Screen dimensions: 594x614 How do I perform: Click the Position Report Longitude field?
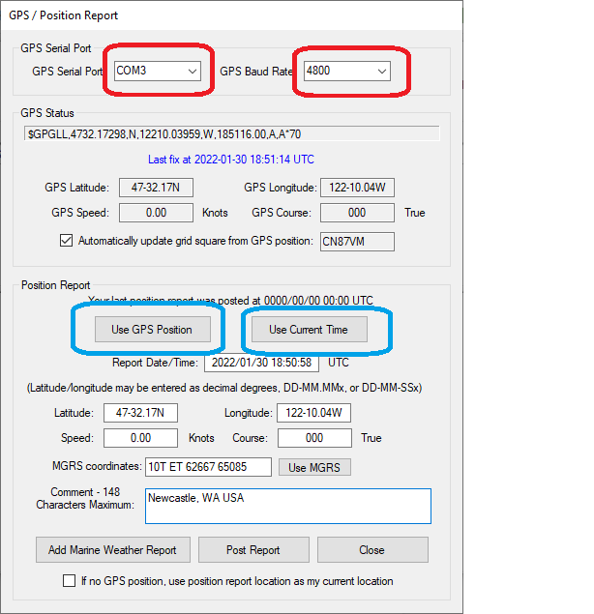313,413
